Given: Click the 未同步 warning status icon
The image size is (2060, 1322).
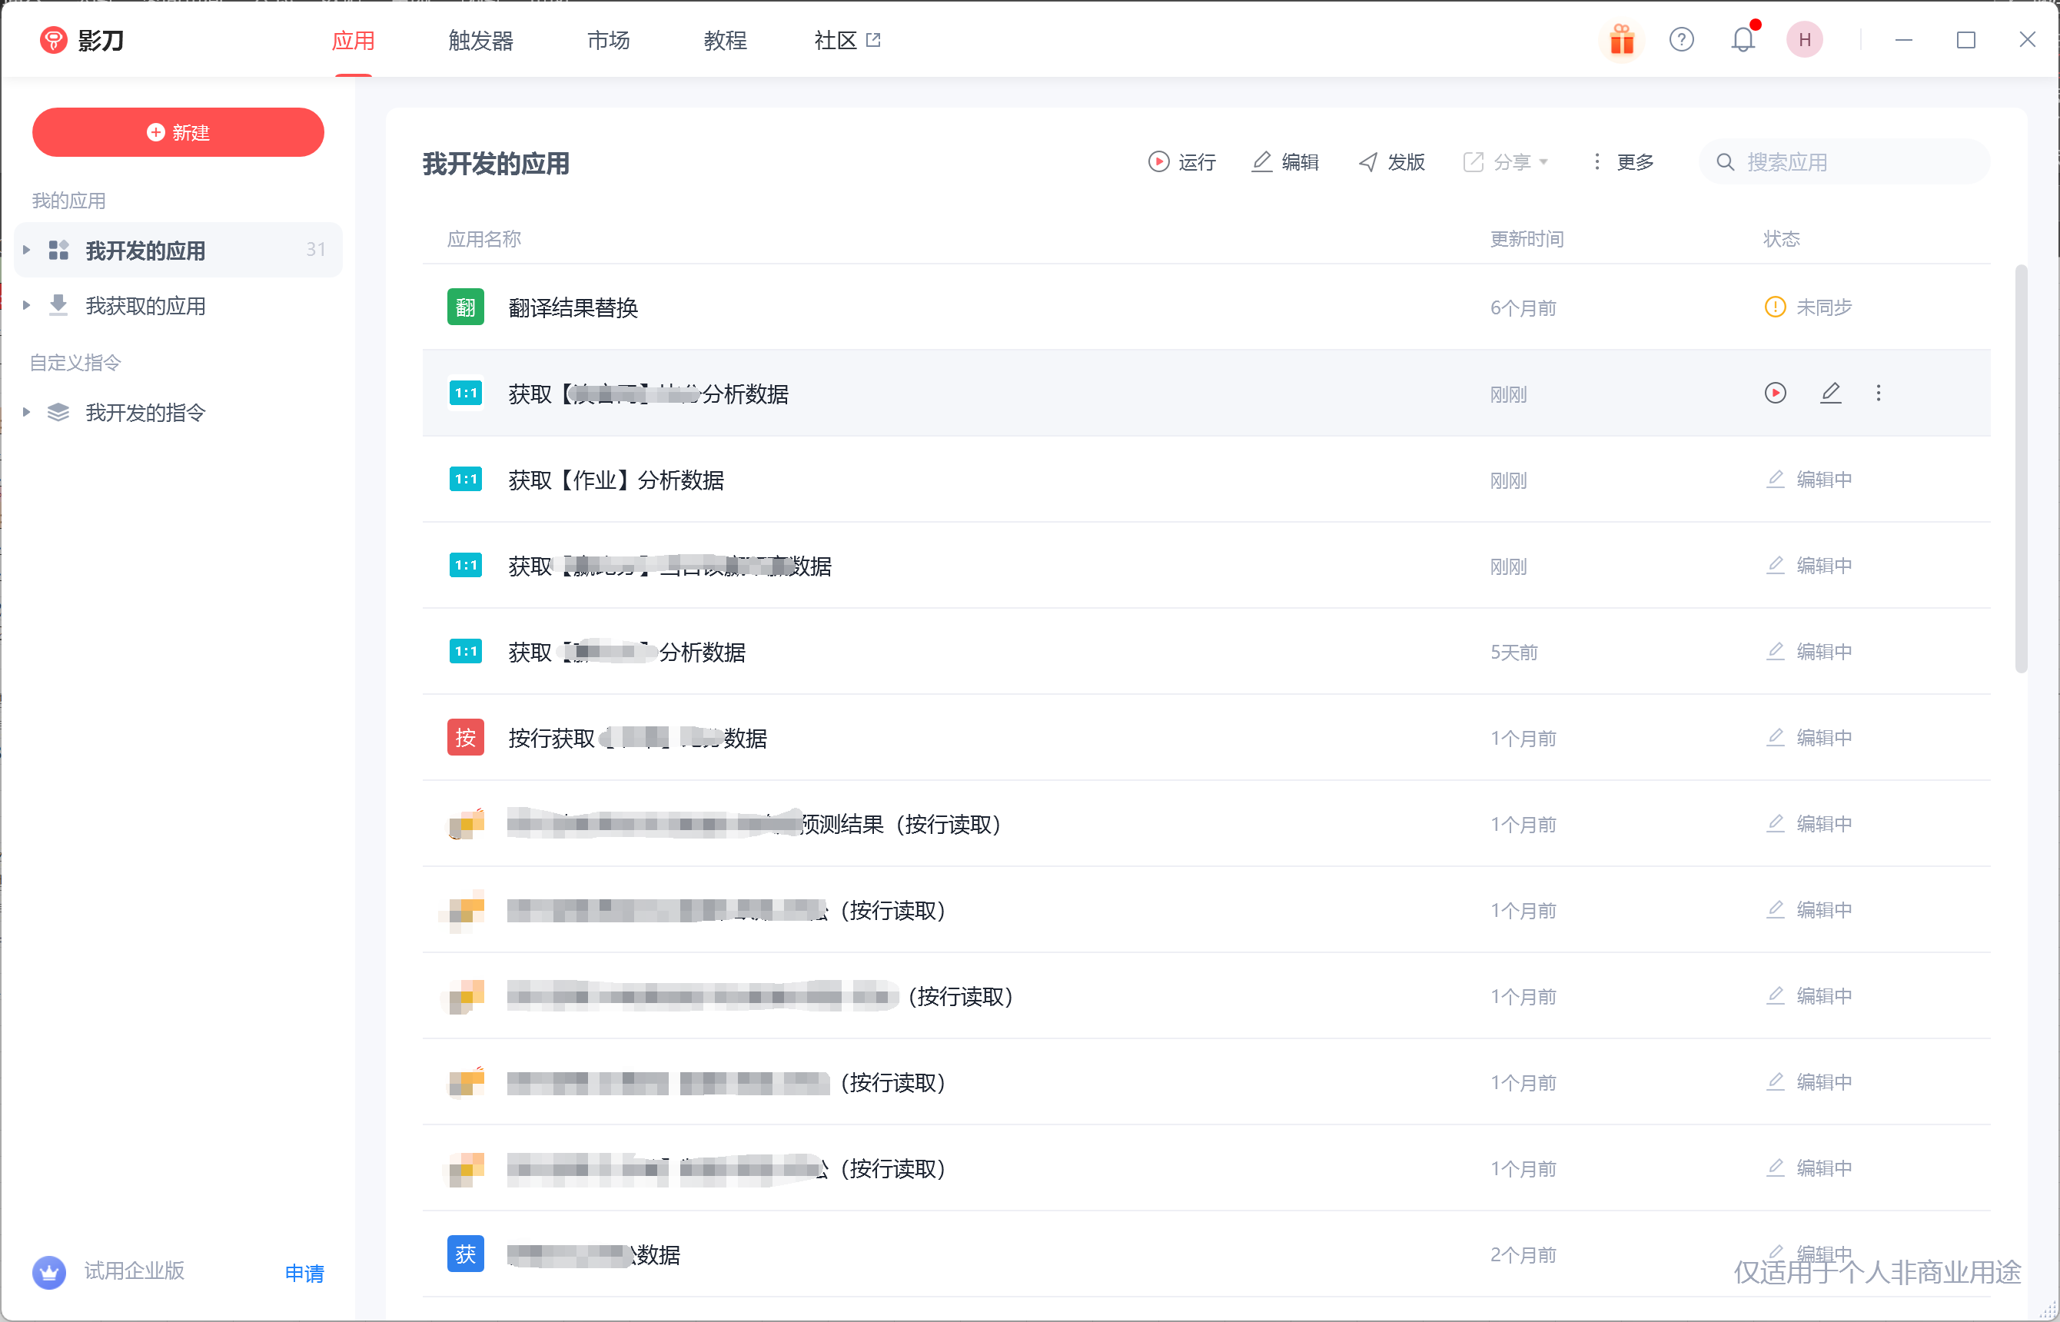Looking at the screenshot, I should click(1774, 307).
